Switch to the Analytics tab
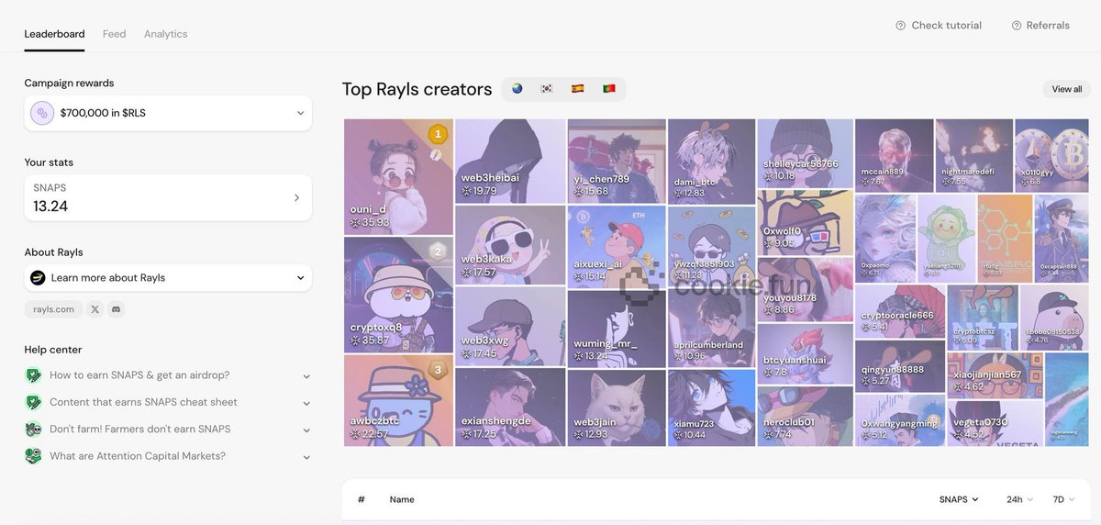This screenshot has width=1101, height=525. tap(165, 34)
